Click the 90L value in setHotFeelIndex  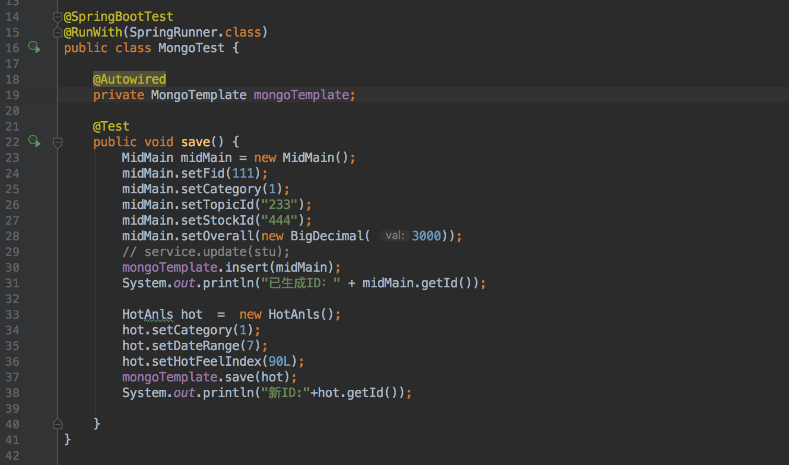coord(280,362)
